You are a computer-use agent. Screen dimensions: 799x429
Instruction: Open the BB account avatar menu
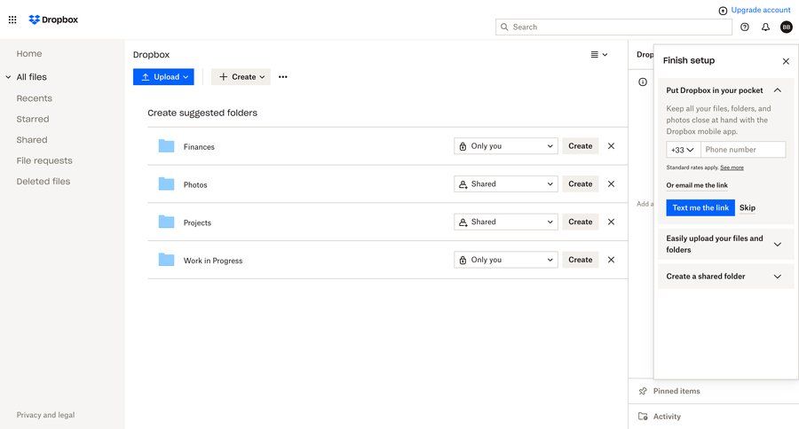[x=787, y=27]
